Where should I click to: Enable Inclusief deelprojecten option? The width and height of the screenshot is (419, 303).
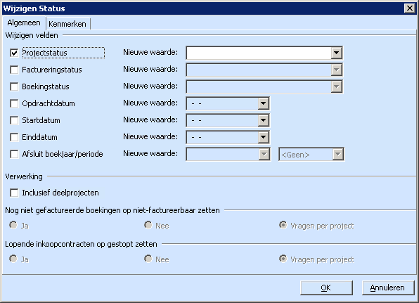(14, 193)
